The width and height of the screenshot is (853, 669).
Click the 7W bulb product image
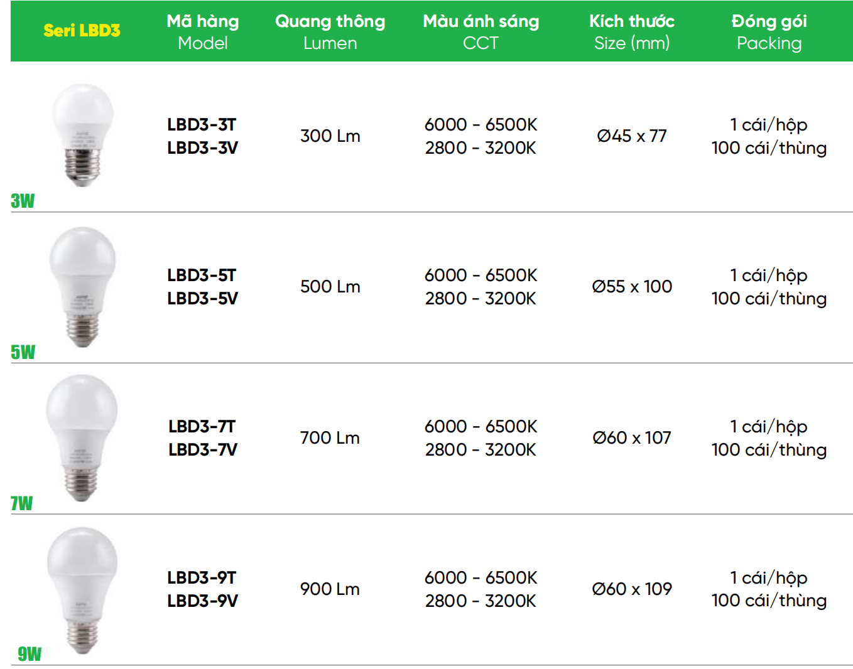coord(82,437)
